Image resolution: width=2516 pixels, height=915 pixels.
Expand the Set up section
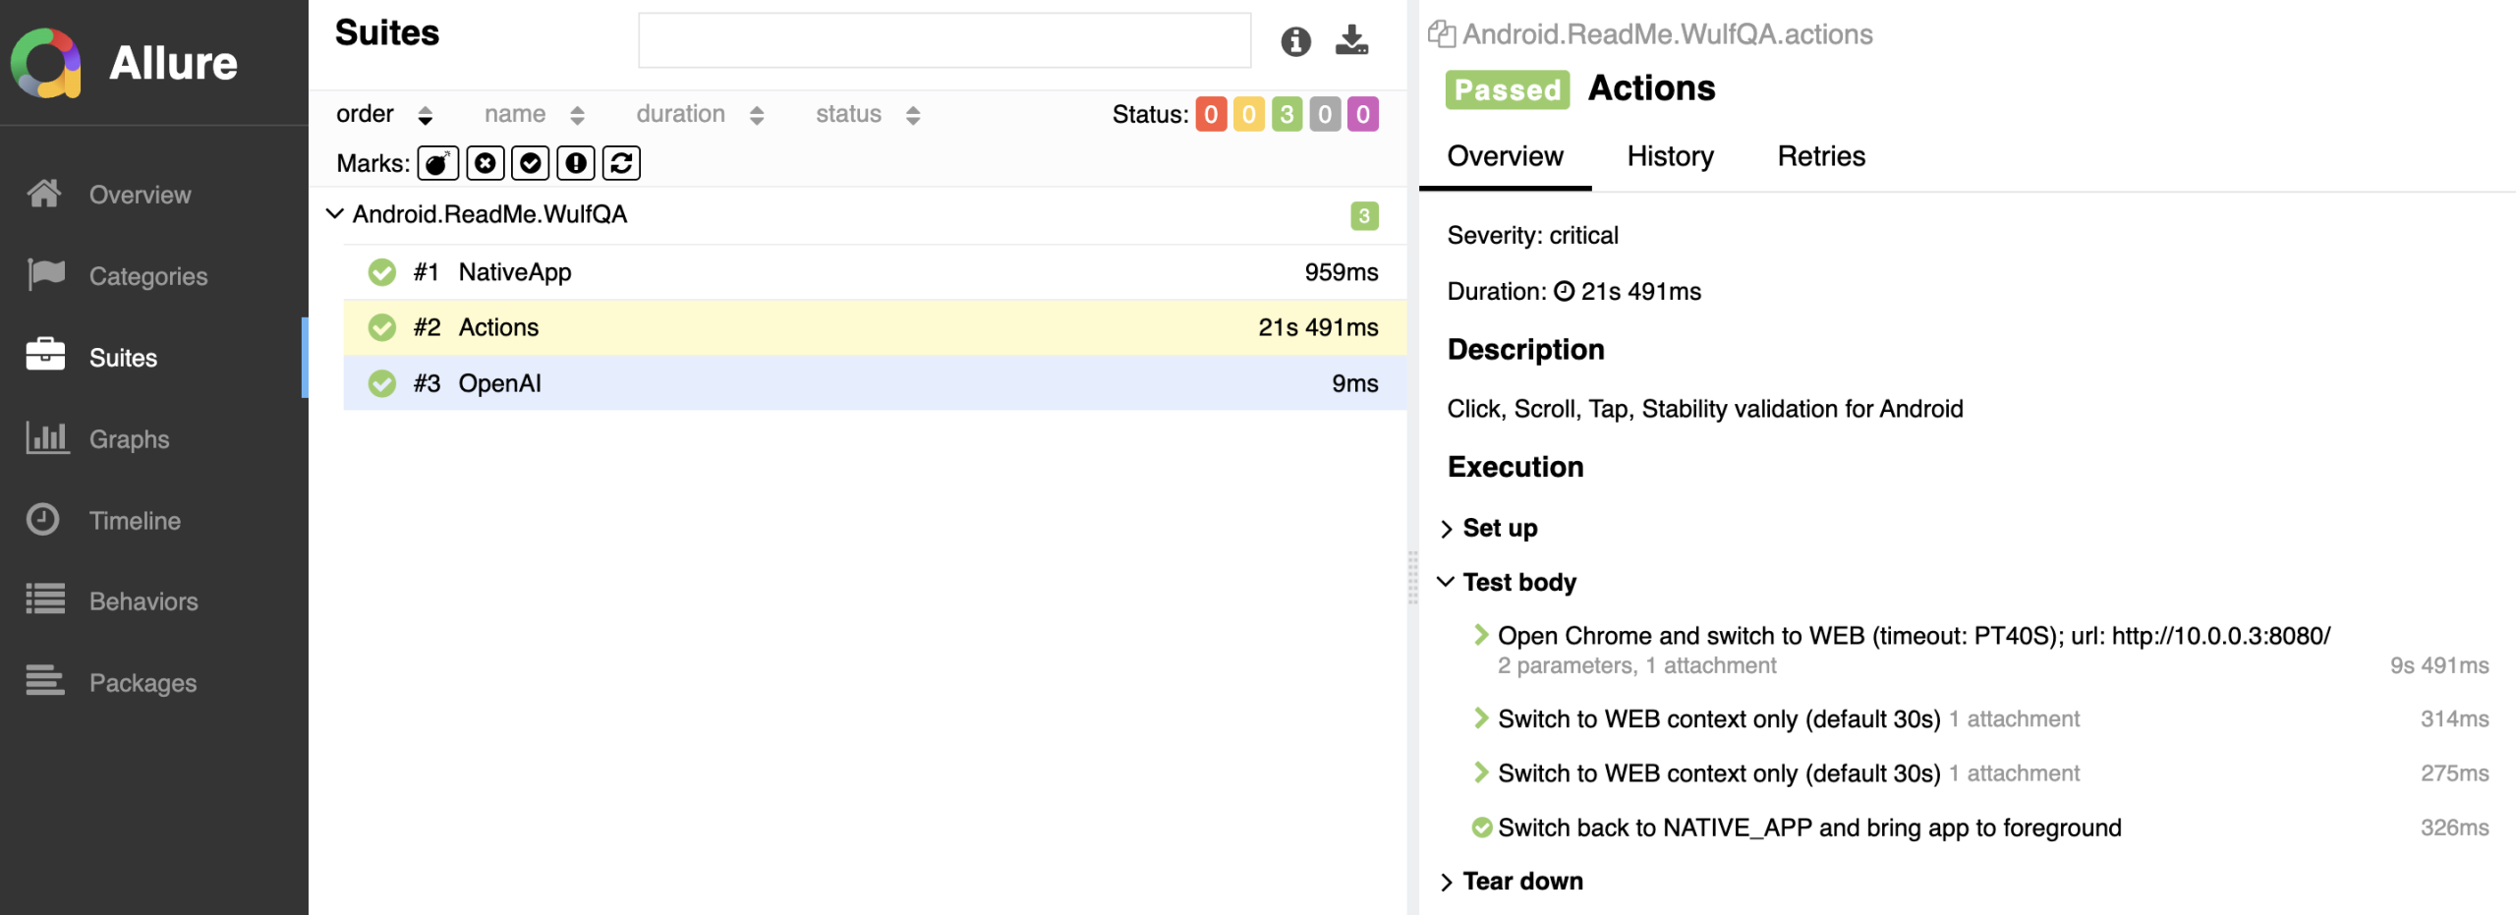point(1447,529)
